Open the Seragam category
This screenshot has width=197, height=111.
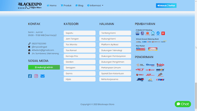[x=79, y=68]
